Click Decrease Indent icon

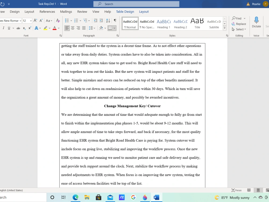[x=95, y=21]
